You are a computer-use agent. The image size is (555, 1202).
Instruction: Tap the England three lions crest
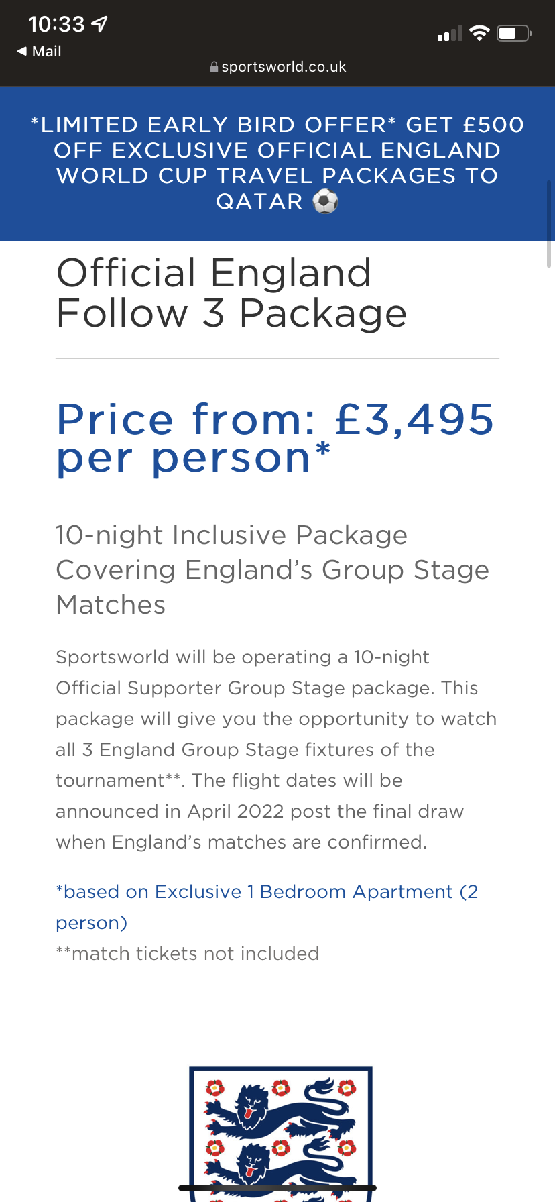(280, 1132)
